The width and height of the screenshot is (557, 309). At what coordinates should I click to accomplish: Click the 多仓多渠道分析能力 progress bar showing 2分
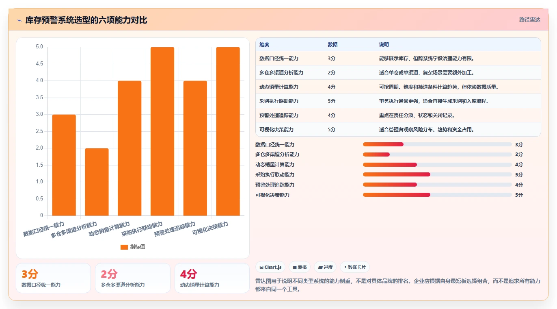437,154
